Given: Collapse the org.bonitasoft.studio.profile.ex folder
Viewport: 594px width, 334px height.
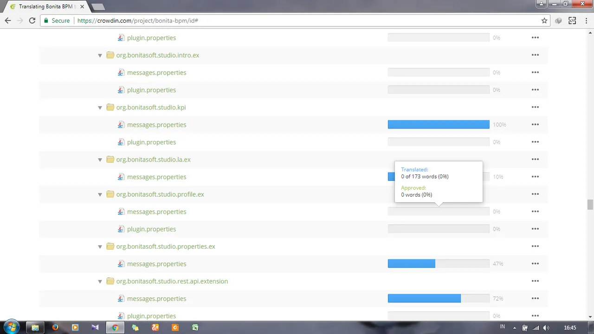Looking at the screenshot, I should tap(100, 194).
